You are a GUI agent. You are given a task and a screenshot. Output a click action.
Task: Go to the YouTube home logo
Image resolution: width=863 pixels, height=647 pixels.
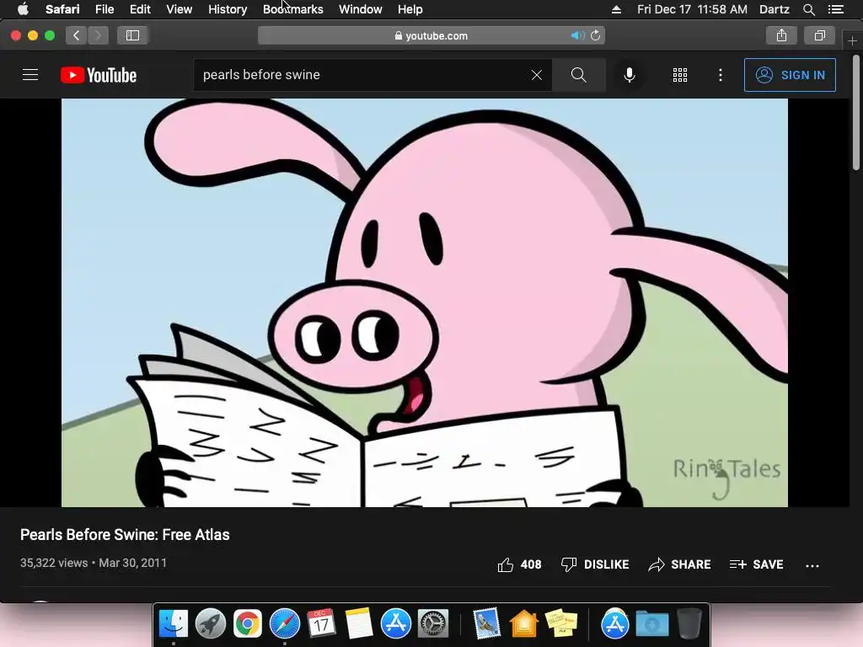pyautogui.click(x=99, y=75)
